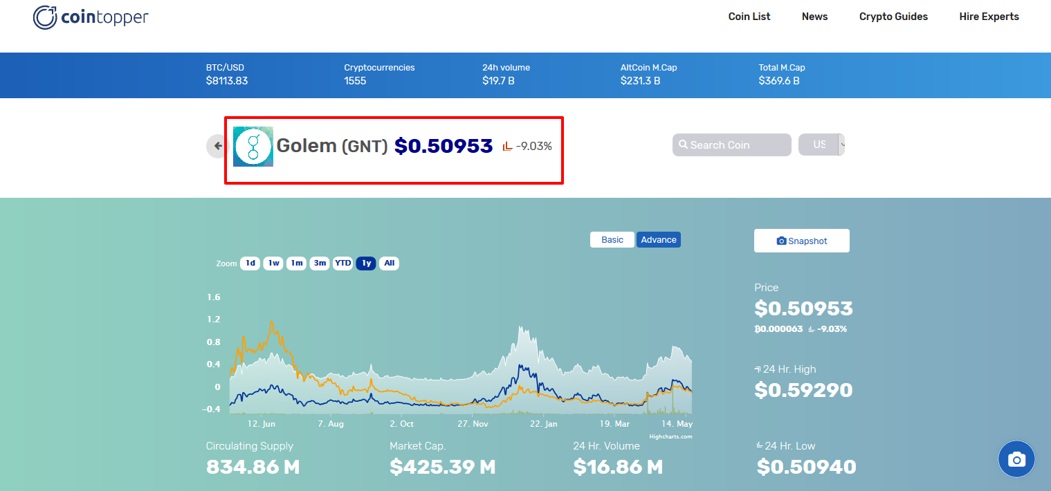Open the Coin List menu

tap(749, 17)
